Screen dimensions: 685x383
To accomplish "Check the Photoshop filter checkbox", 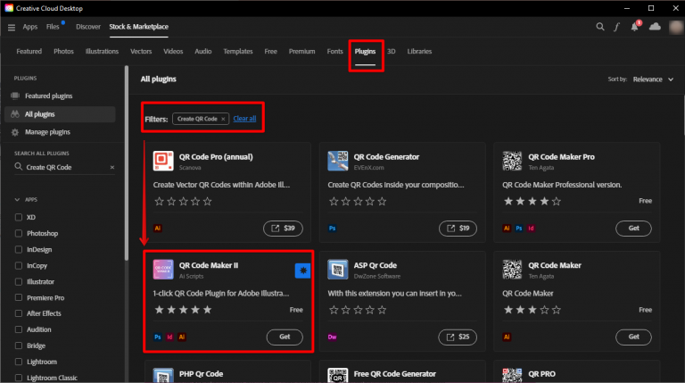I will 20,233.
